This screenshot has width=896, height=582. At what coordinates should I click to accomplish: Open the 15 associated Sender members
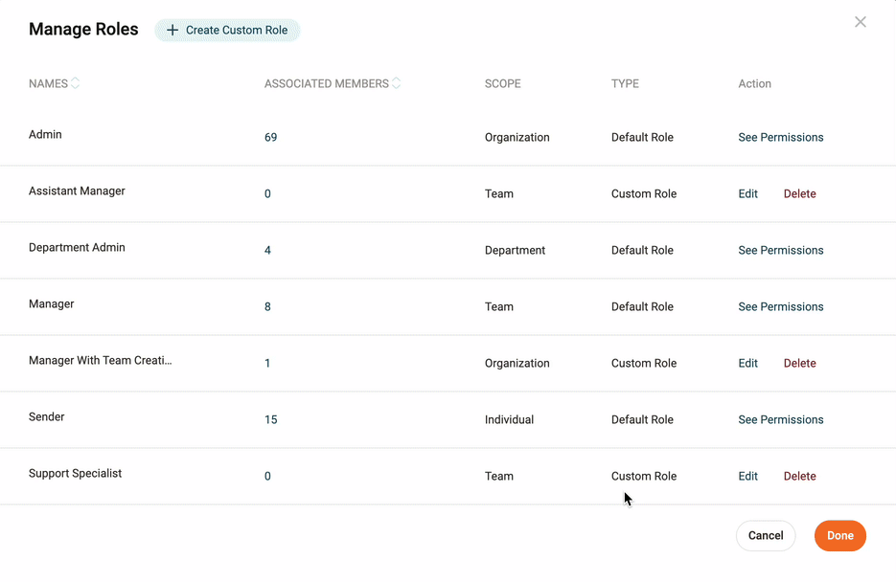click(270, 420)
